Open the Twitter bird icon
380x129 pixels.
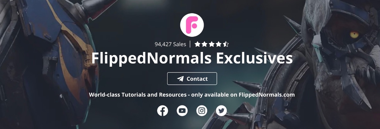(x=221, y=110)
